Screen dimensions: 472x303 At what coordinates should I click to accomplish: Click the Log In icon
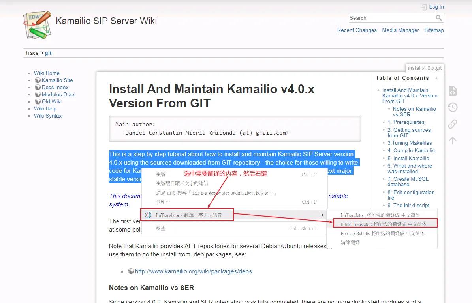(424, 7)
